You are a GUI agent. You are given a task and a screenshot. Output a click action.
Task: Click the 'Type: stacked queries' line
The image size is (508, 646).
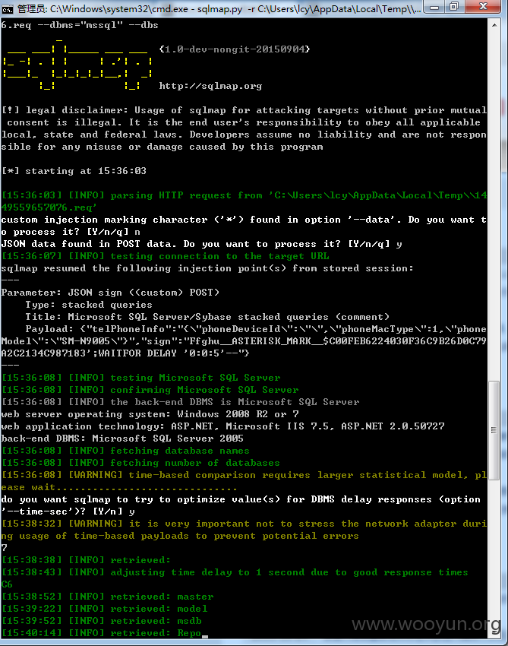coord(89,305)
